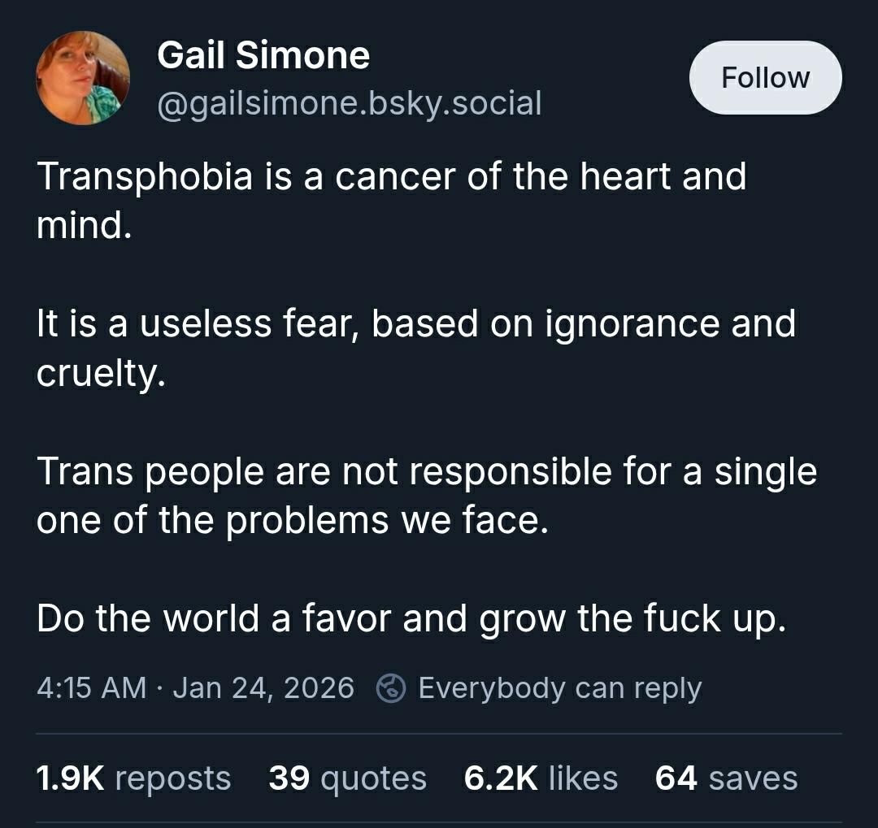878x828 pixels.
Task: Click the reply-permissions globe icon
Action: point(393,687)
